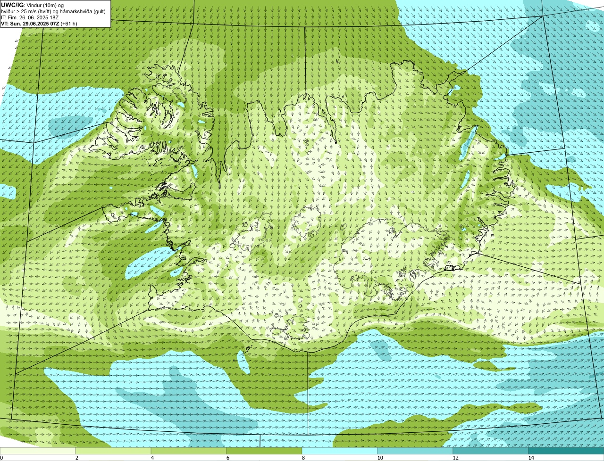
Task: Click the 'IT: Fim. 26. 06. 2025 18Z' line
Action: point(30,17)
